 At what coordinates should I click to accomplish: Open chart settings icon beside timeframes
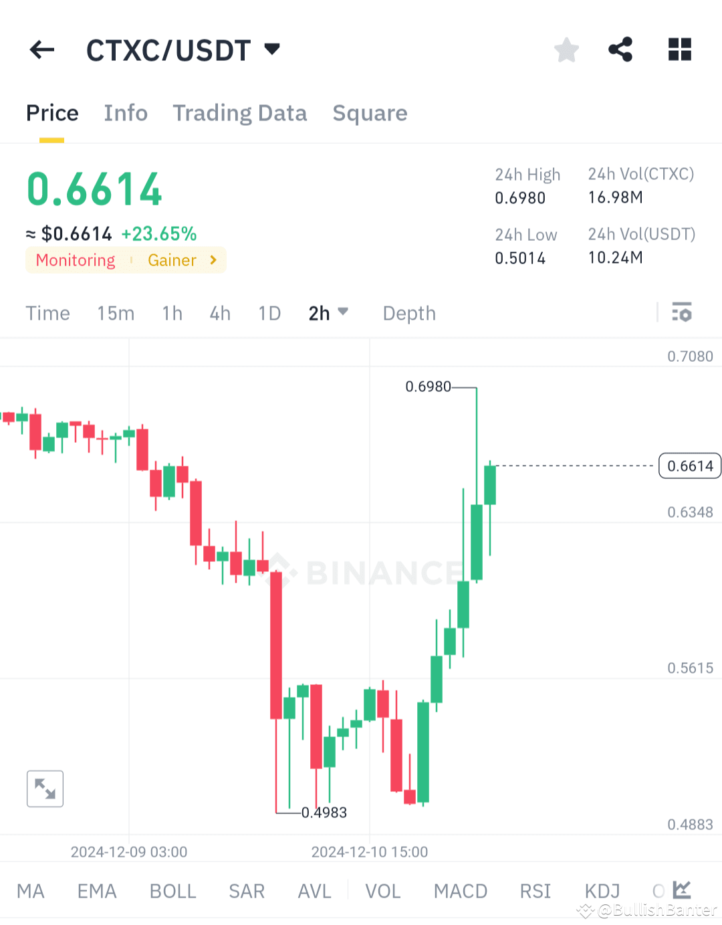681,312
